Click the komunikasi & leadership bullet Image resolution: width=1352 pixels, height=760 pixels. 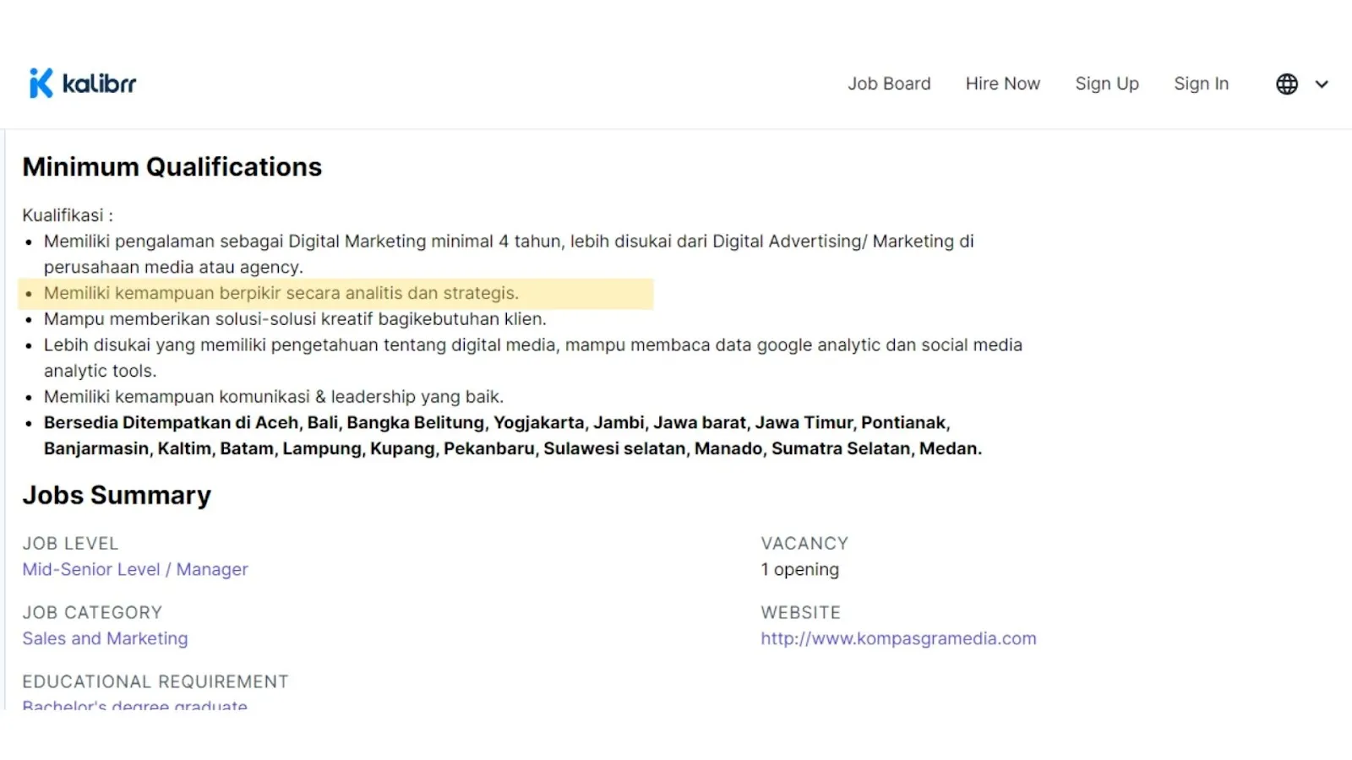[x=273, y=397]
